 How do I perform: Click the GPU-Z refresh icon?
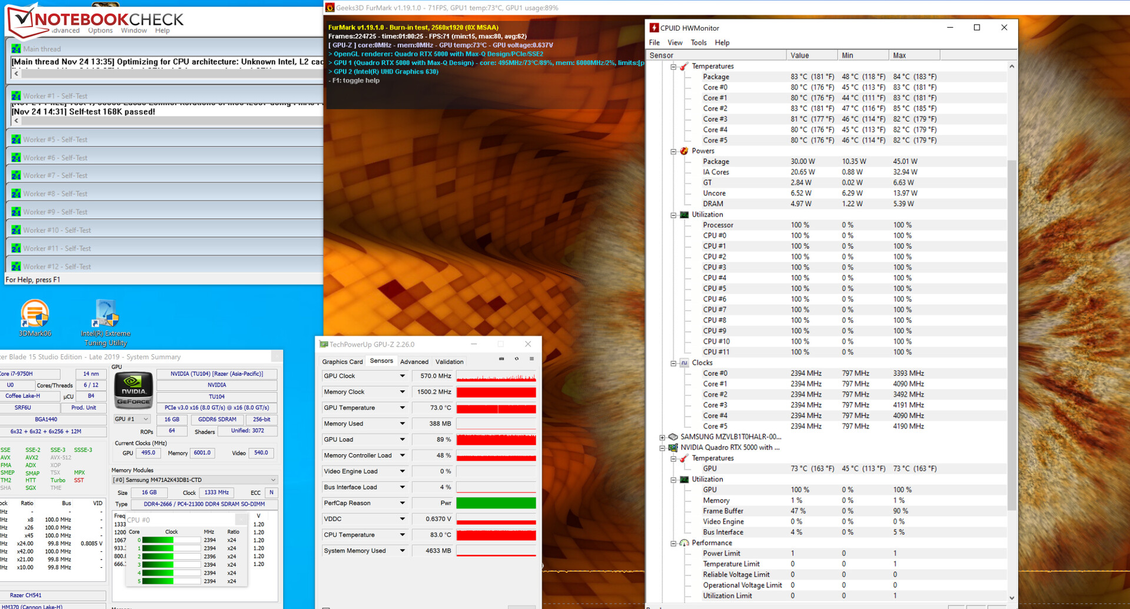coord(517,359)
